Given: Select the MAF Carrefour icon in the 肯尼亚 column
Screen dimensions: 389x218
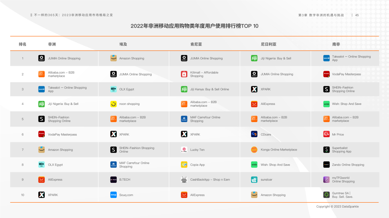Looking at the screenshot, I should point(184,119).
